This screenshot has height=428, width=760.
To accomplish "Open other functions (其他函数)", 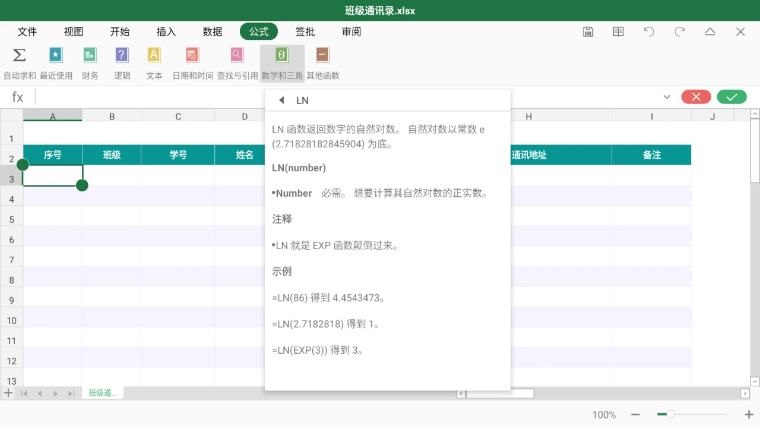I will click(323, 64).
